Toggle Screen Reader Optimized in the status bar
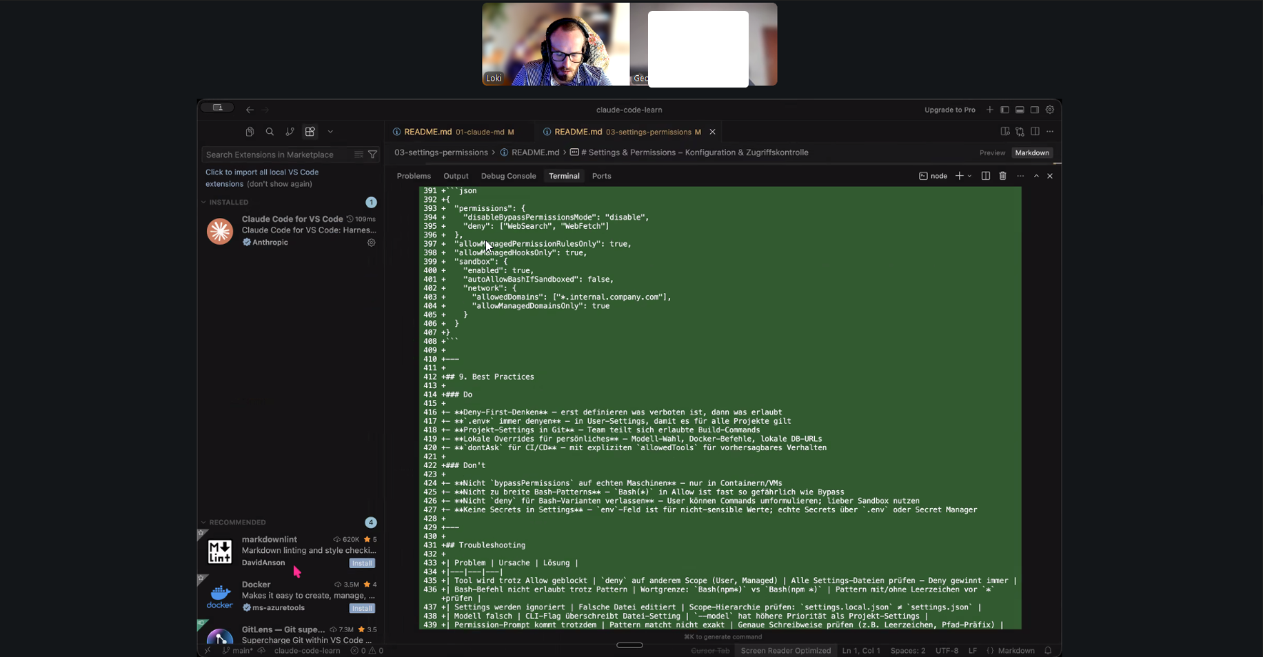 785,650
